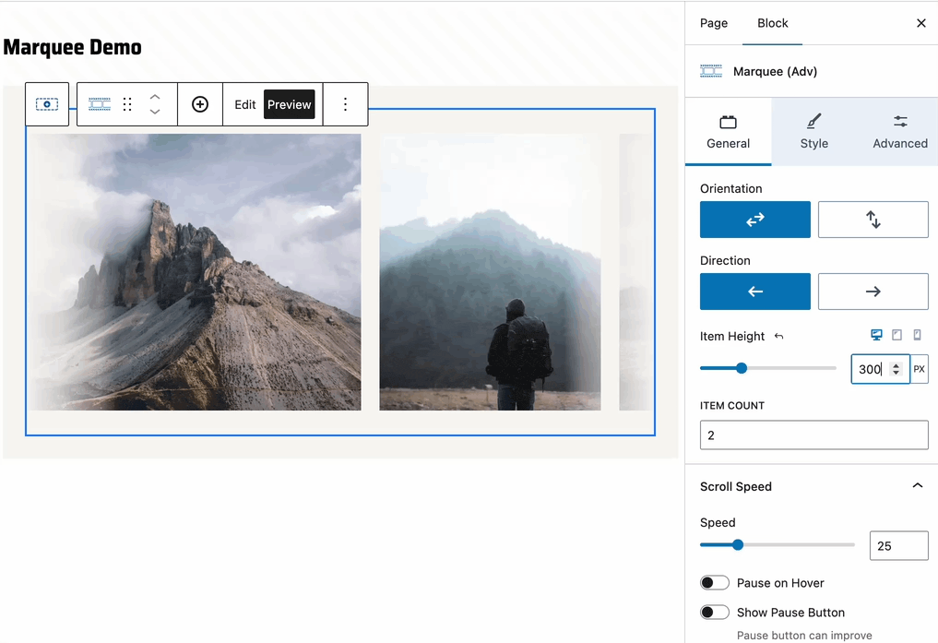Click the Edit button in block toolbar
Image resolution: width=938 pixels, height=643 pixels.
tap(244, 104)
